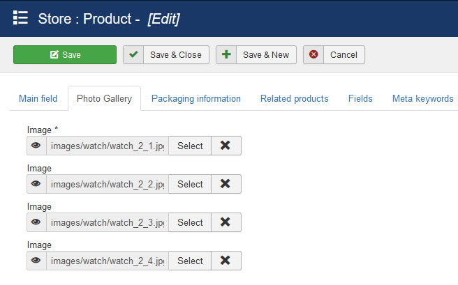Click the green Save button
458x285 pixels.
65,54
